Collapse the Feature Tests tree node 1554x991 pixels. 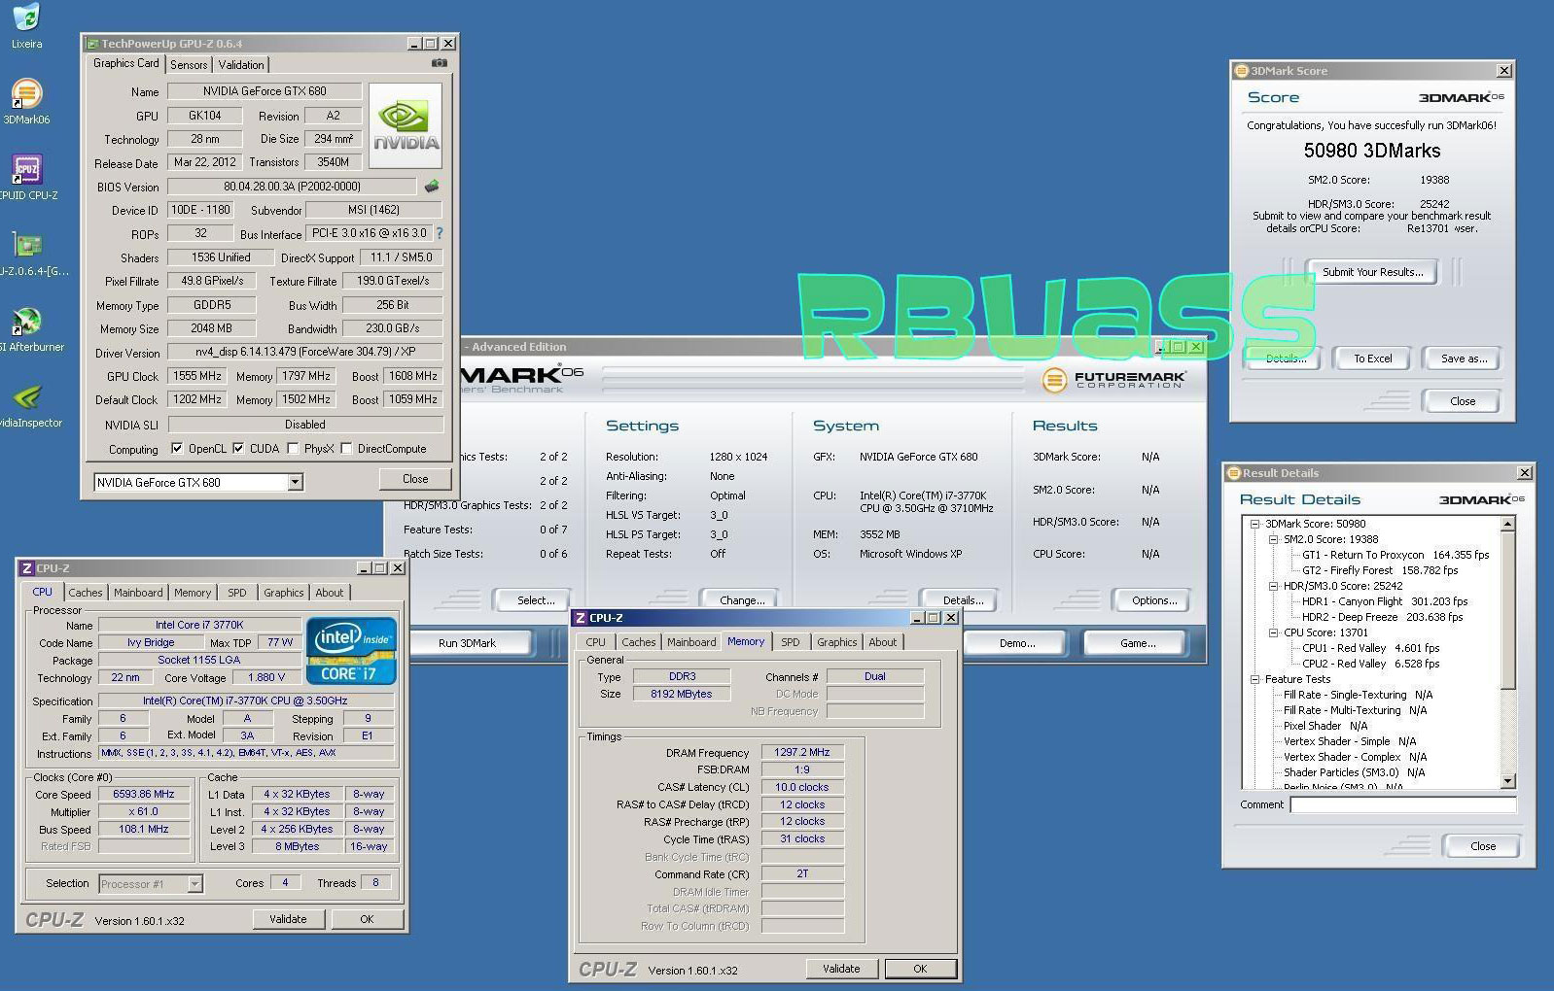pyautogui.click(x=1255, y=679)
